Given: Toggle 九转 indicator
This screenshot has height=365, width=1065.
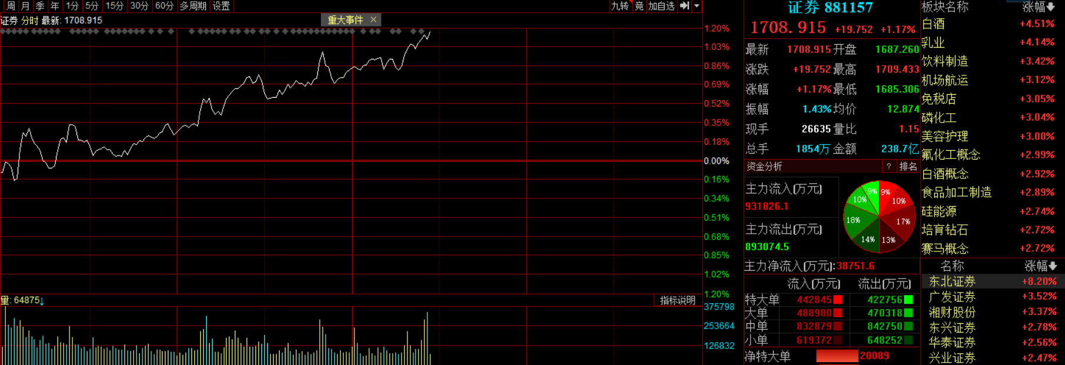Looking at the screenshot, I should pyautogui.click(x=620, y=6).
